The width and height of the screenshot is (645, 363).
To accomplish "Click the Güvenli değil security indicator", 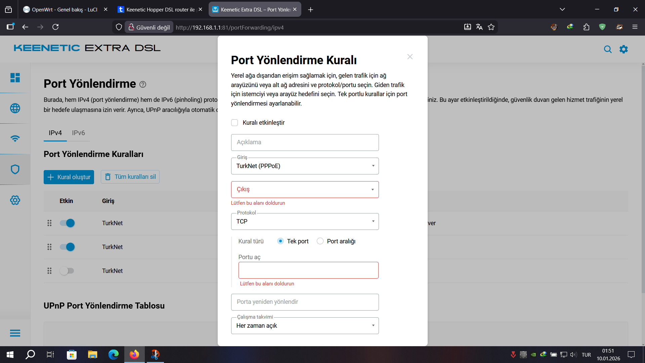I will 149,27.
